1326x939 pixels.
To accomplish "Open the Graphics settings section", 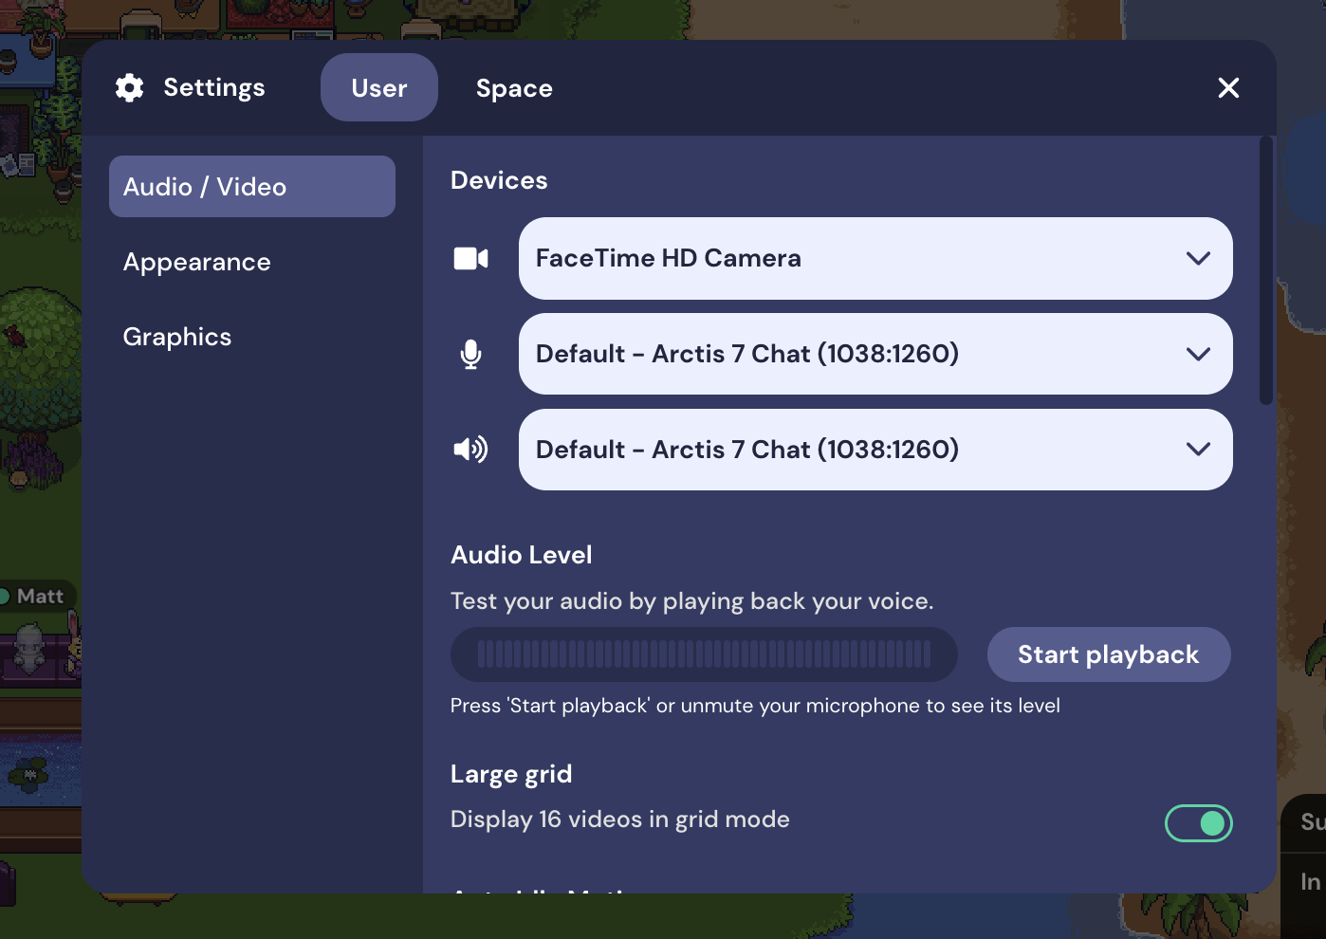I will [176, 337].
